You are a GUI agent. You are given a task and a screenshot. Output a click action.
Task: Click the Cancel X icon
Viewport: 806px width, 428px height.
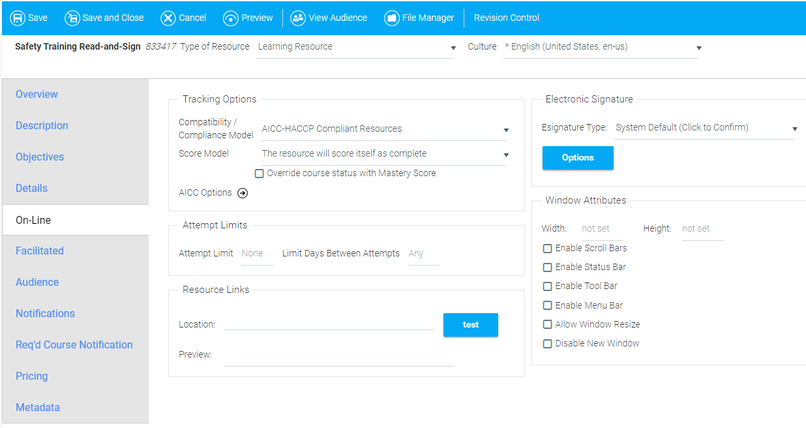point(168,18)
